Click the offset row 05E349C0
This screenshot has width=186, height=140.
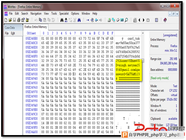(x=32, y=114)
